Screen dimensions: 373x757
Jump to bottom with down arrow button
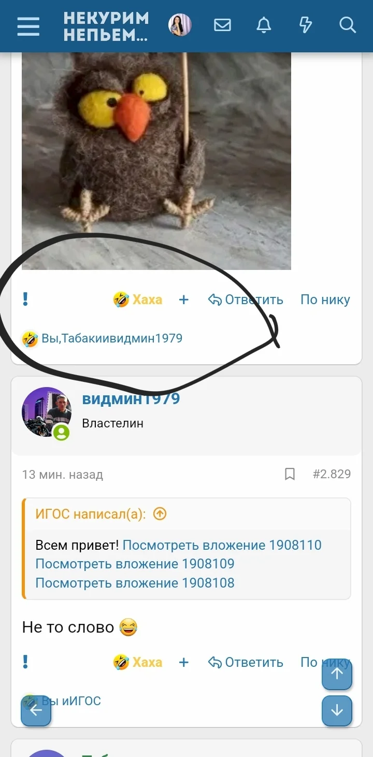[337, 710]
